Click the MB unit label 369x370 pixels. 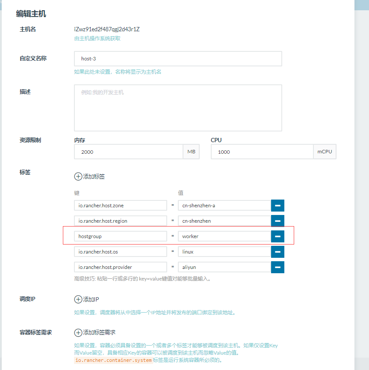191,152
